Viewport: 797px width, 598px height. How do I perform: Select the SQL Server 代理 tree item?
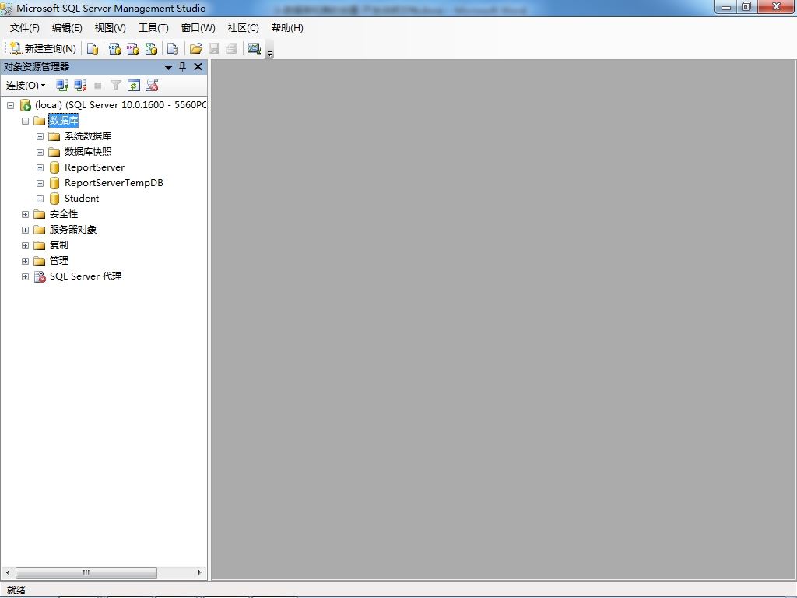point(86,276)
